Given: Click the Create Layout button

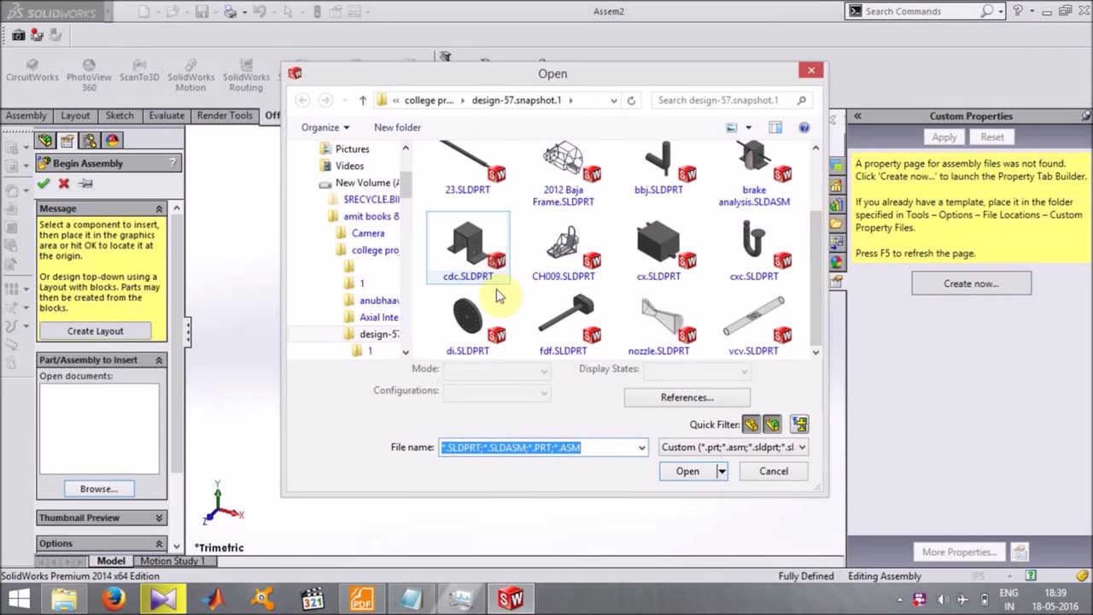Looking at the screenshot, I should pos(96,331).
